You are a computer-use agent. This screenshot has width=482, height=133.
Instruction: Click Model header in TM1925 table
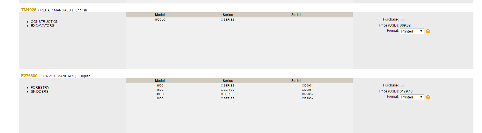[160, 15]
